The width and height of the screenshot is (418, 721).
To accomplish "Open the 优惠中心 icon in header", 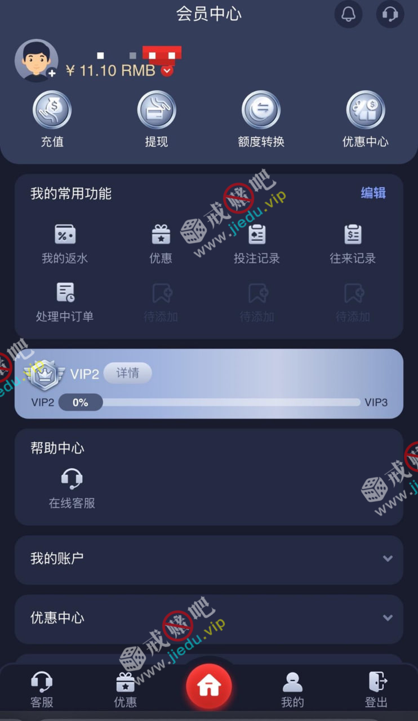I will pos(366,110).
